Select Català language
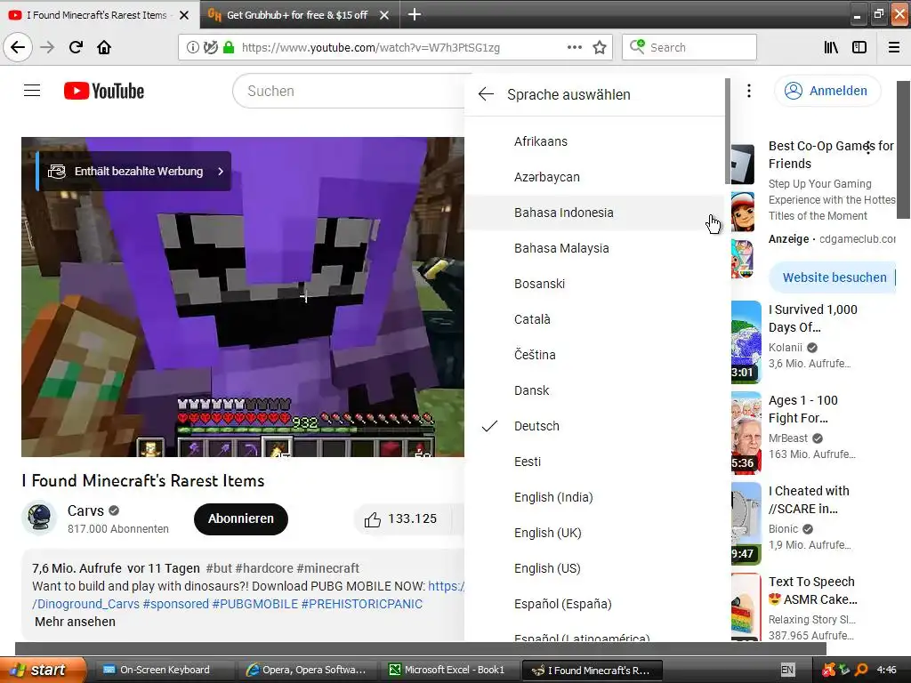 [x=594, y=319]
